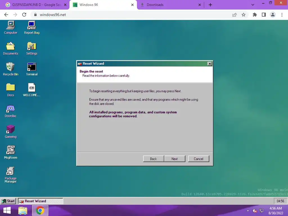Screen dimensions: 288x216
Task: Close the Reset Wizard dialog
Action: click(x=210, y=64)
